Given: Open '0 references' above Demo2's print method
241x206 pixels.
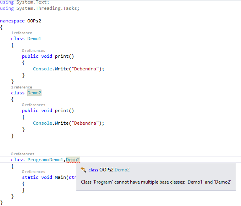Looking at the screenshot, I should click(33, 105).
